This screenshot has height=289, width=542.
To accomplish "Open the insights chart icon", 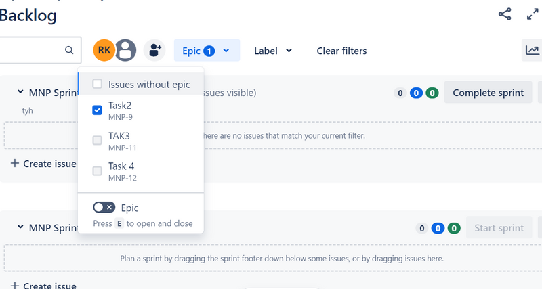I will pos(533,50).
